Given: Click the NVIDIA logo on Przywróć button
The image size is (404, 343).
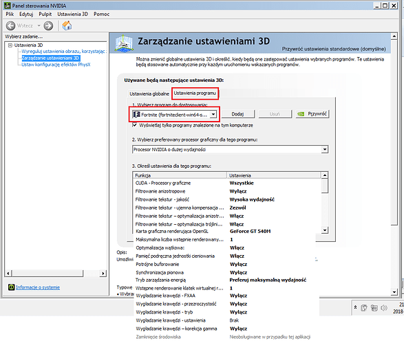Looking at the screenshot, I should [301, 113].
